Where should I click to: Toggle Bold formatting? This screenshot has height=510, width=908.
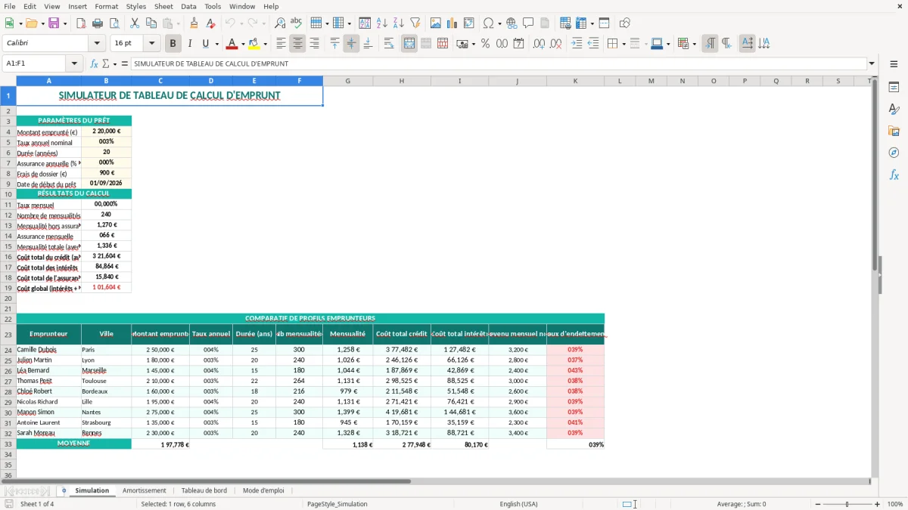tap(173, 44)
